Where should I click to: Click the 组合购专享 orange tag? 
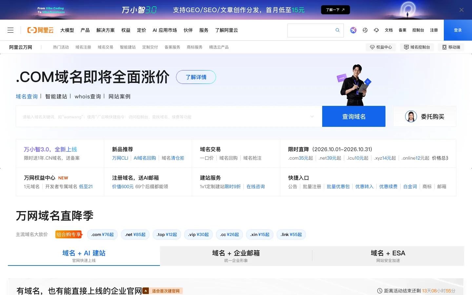point(69,235)
